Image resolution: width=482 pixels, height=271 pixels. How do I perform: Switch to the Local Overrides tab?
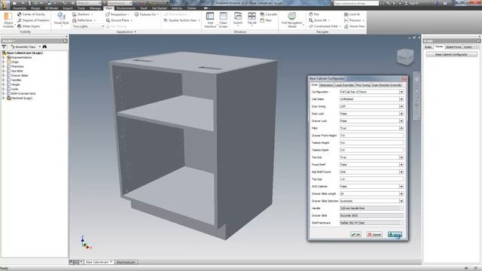coord(344,85)
